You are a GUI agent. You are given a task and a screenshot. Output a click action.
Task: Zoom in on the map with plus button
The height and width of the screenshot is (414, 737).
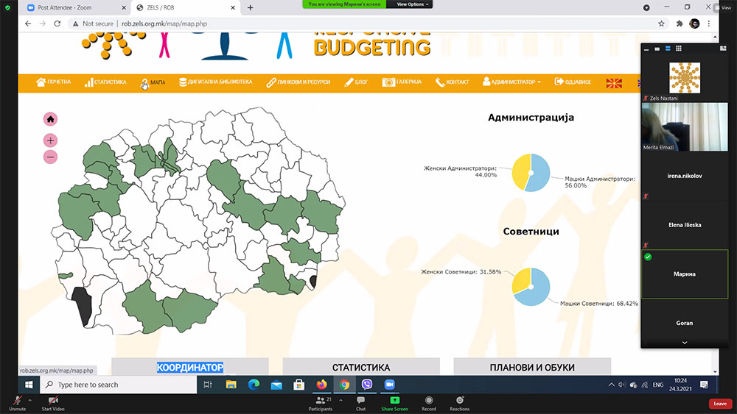coord(50,140)
